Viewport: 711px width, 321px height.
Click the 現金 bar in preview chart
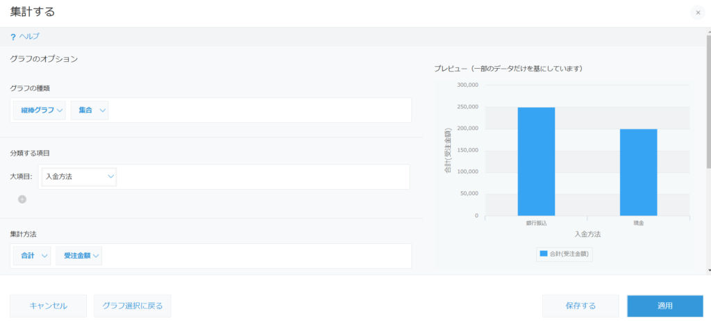pos(639,172)
